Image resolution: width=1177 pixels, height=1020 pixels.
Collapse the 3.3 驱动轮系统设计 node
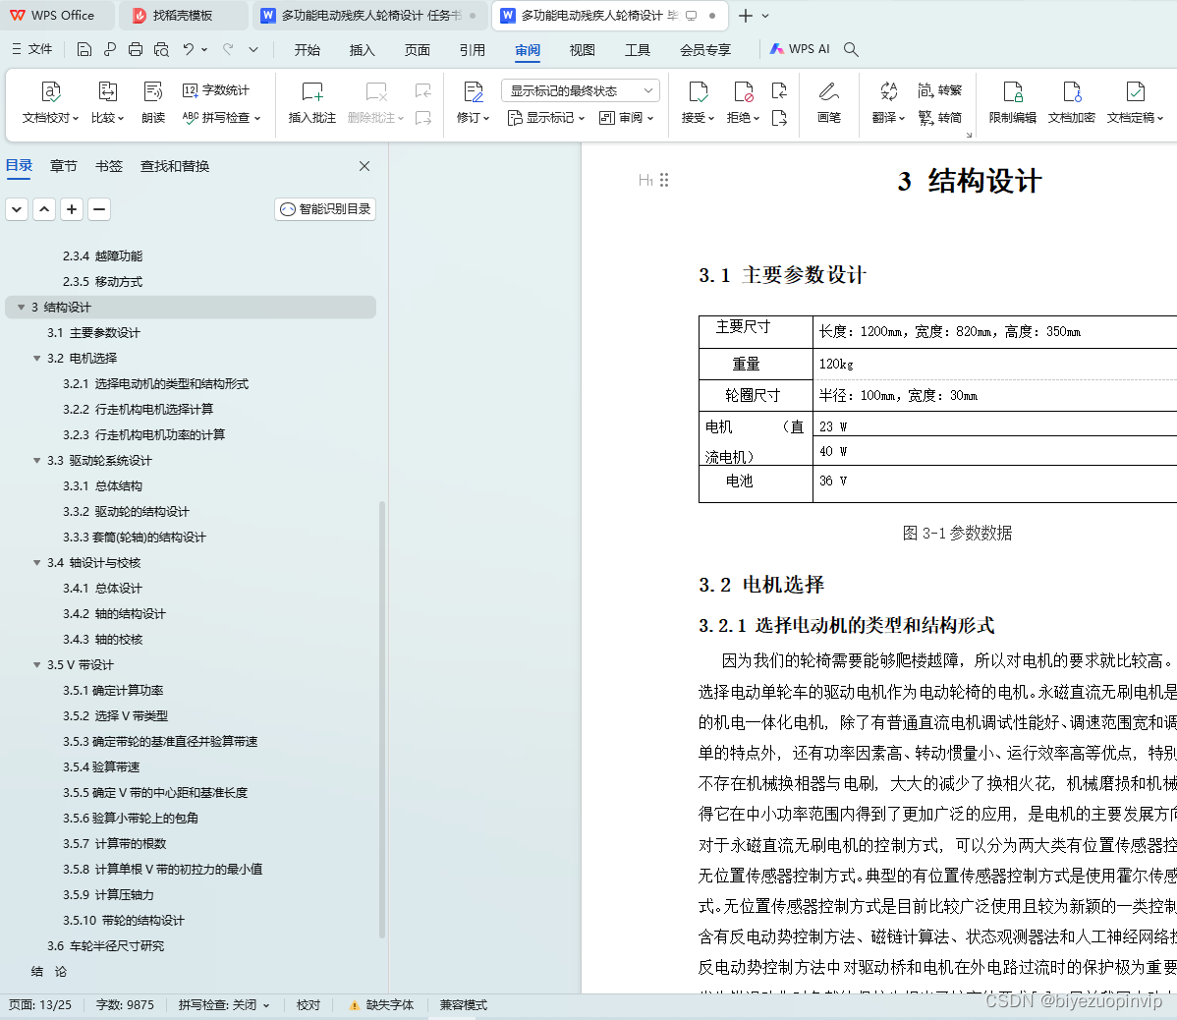click(36, 460)
